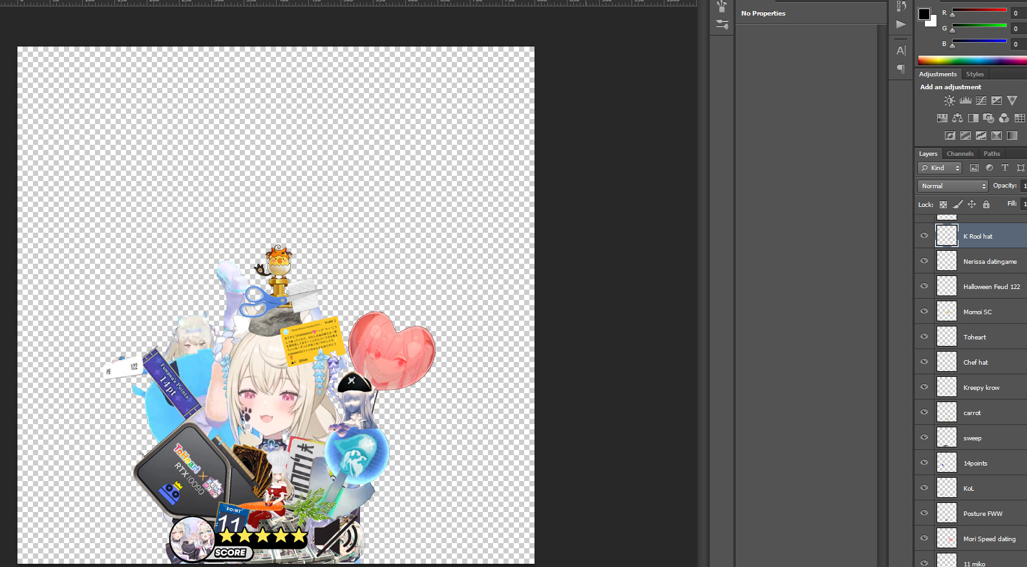This screenshot has width=1027, height=567.
Task: Filter layers by type layers
Action: (x=1005, y=168)
